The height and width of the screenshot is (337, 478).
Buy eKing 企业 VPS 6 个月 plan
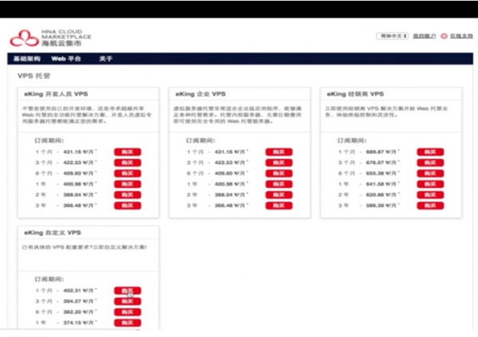tap(279, 173)
